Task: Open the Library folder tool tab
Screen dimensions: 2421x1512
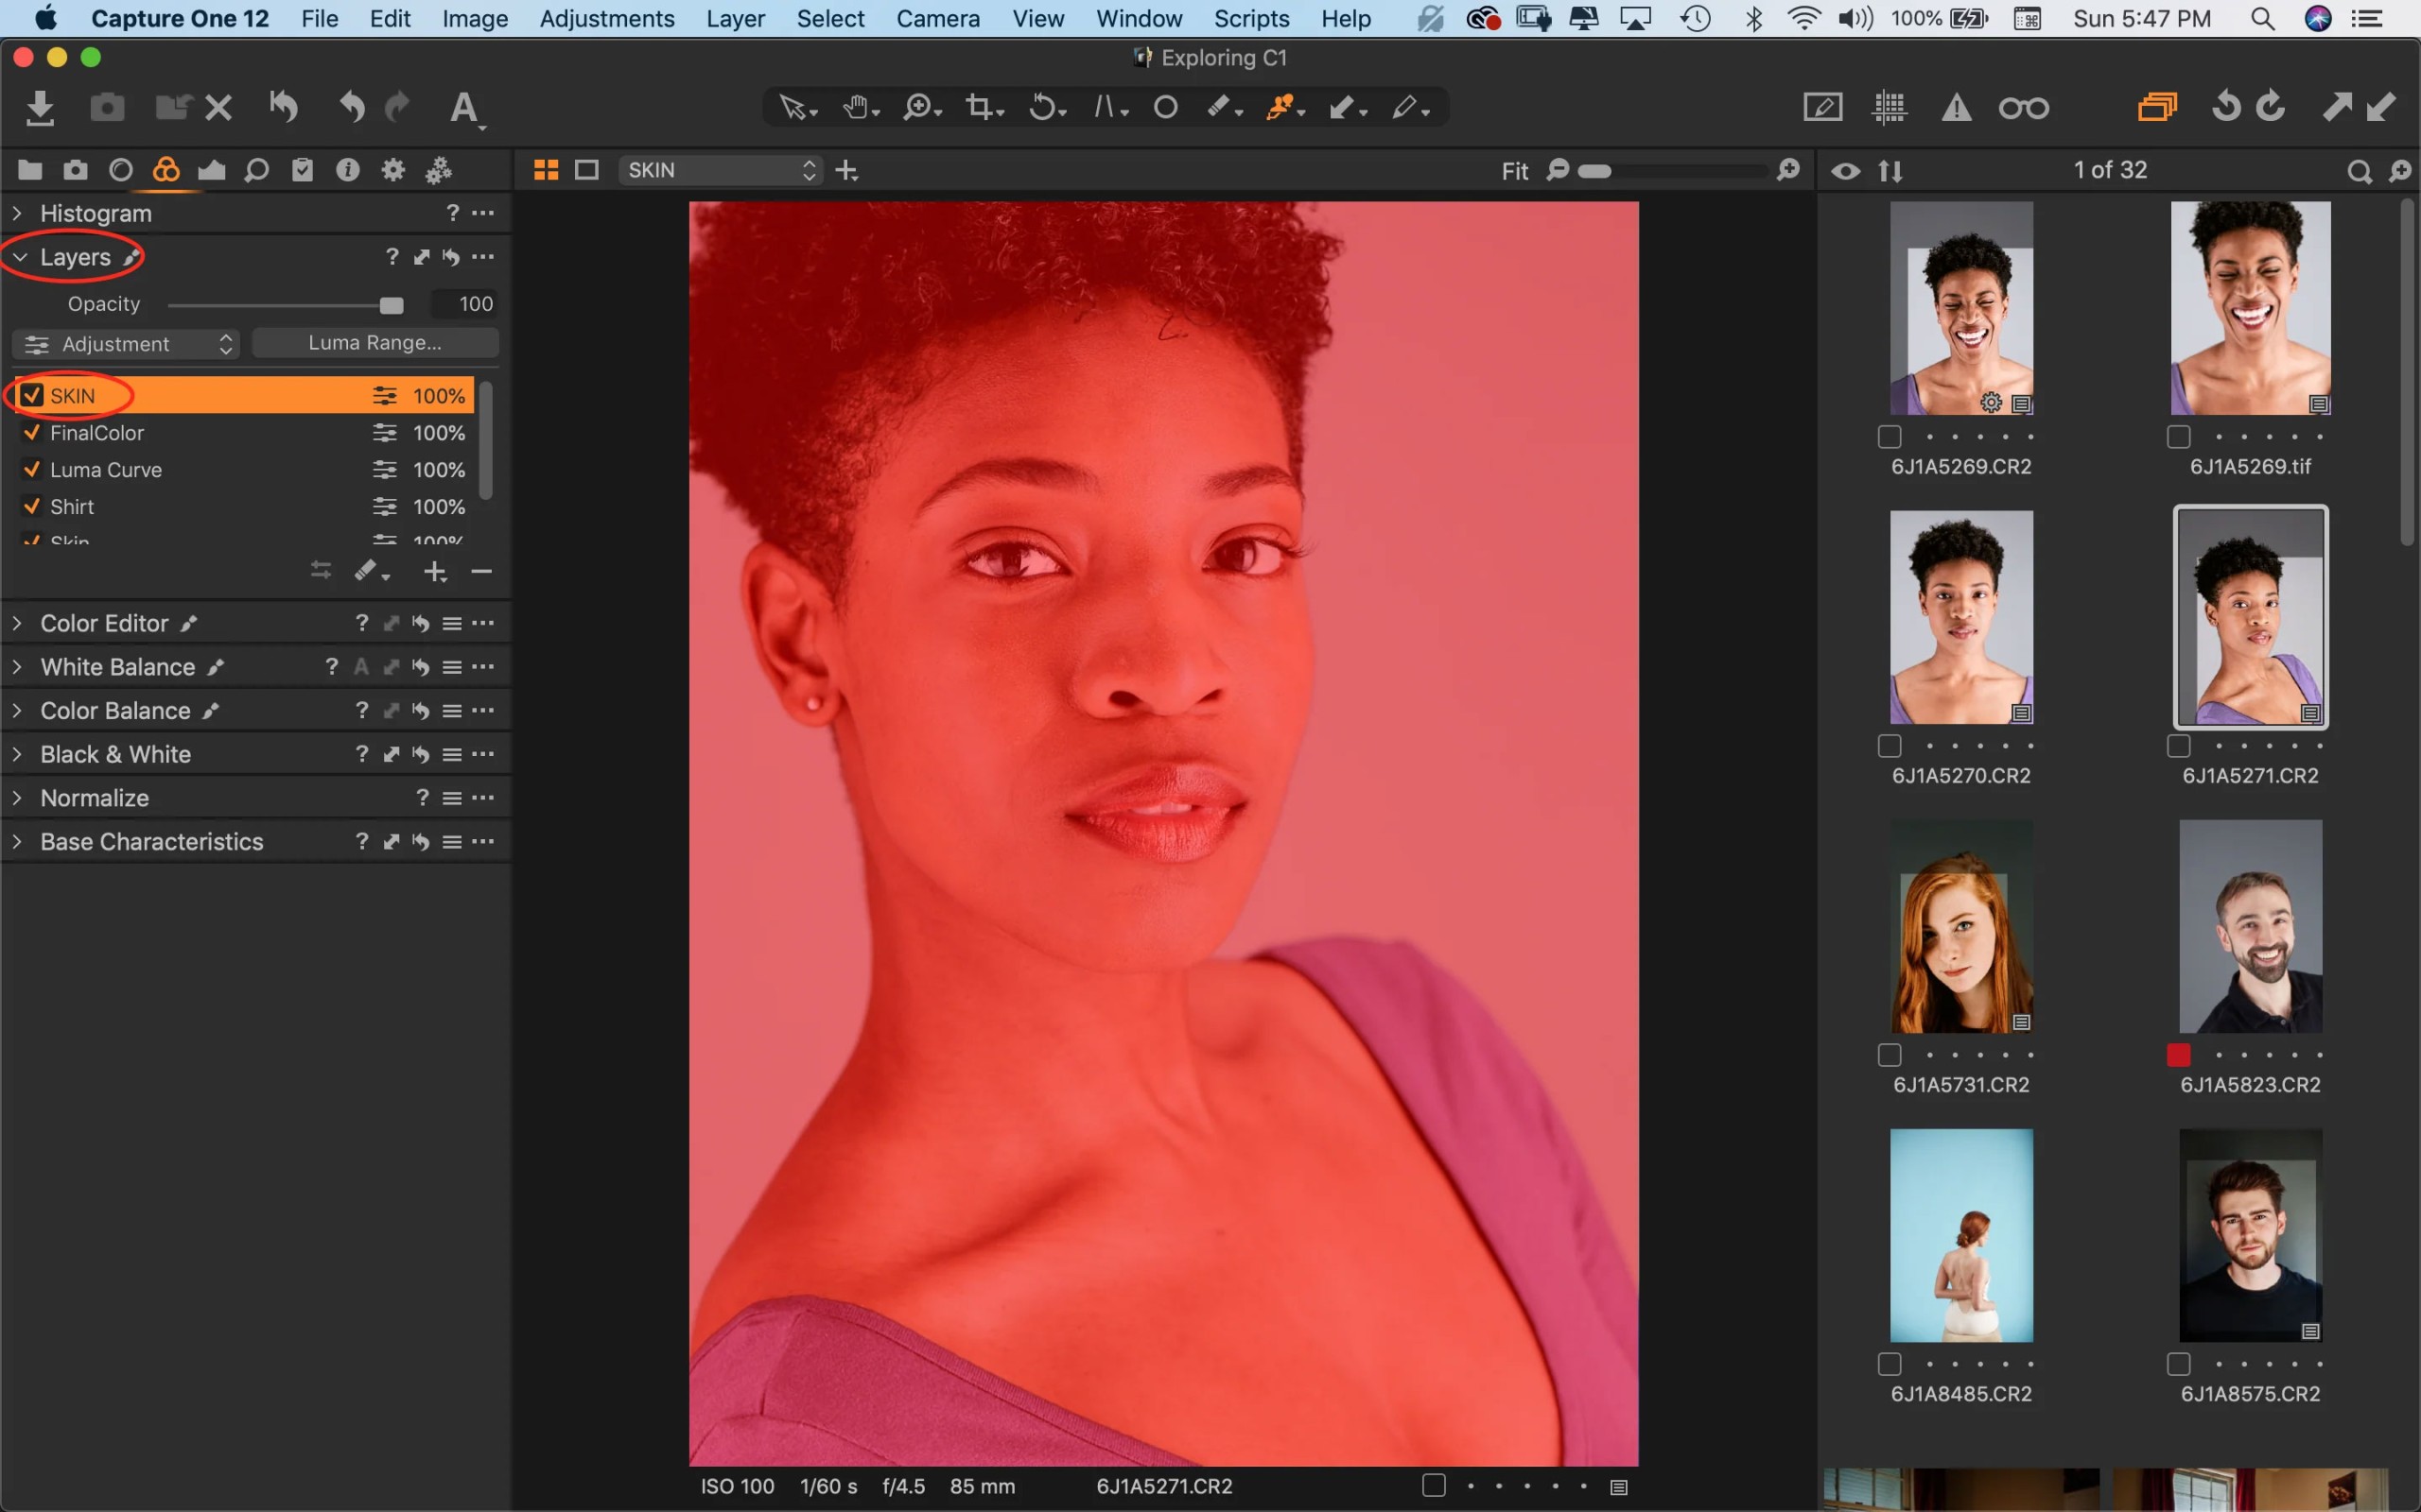Action: [30, 170]
